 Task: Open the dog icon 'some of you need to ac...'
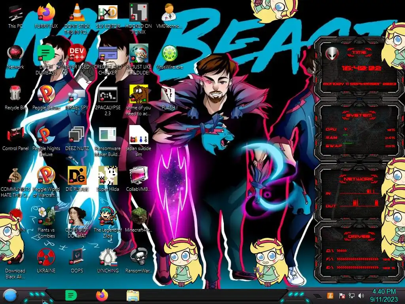138,101
